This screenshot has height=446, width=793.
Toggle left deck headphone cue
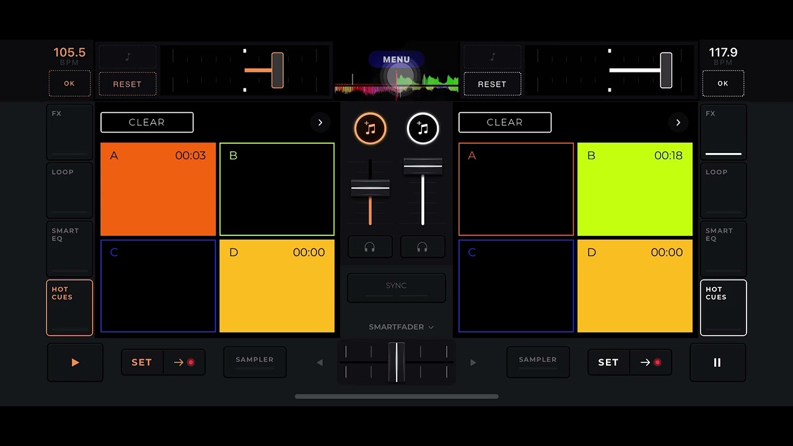coord(370,247)
